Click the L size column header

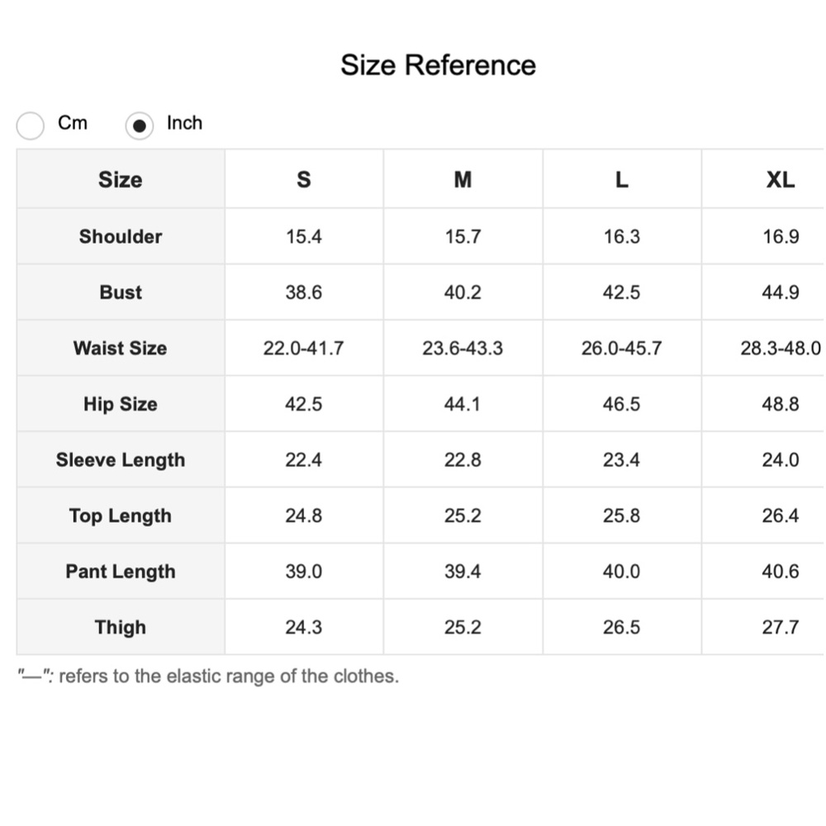point(621,179)
